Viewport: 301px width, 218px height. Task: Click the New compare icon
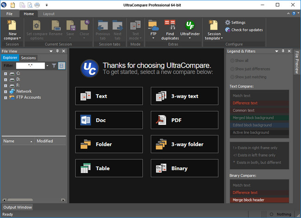12,26
